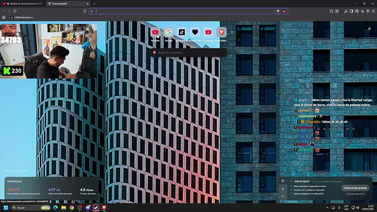Open the (18)TechiesSenior bookmark
377x212 pixels.
click(23, 17)
